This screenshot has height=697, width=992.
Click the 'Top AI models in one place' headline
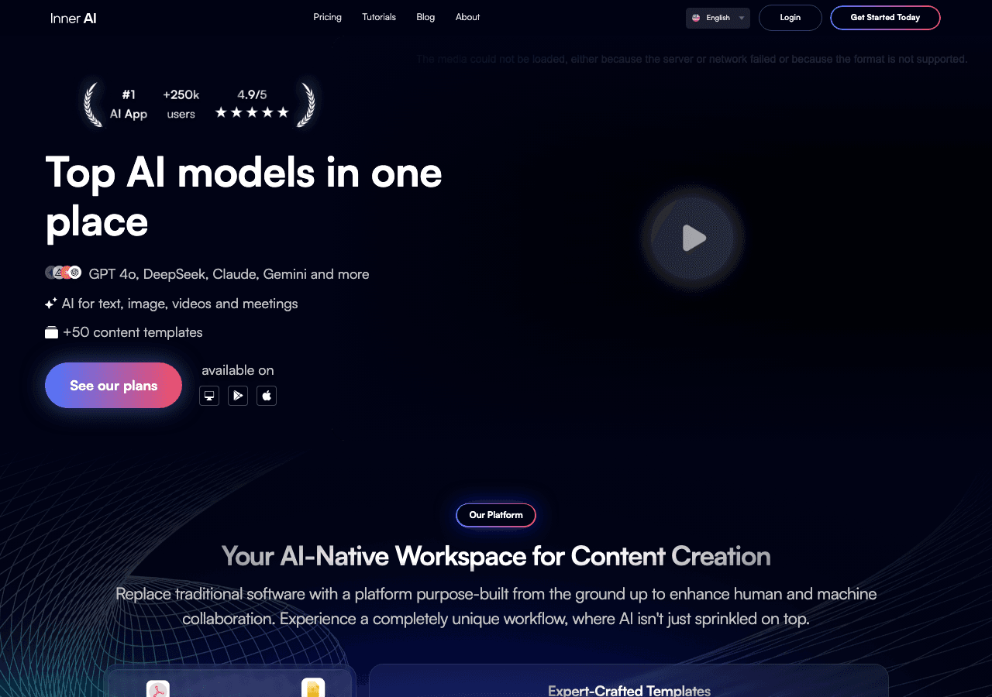[243, 197]
